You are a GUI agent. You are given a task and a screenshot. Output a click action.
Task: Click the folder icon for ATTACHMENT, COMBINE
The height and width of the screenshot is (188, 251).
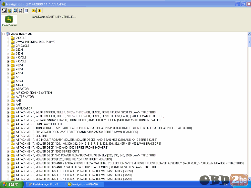click(x=13, y=136)
